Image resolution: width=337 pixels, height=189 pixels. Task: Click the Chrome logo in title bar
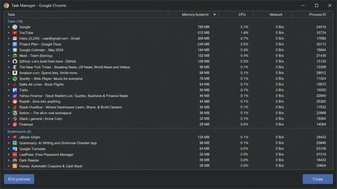coord(6,6)
